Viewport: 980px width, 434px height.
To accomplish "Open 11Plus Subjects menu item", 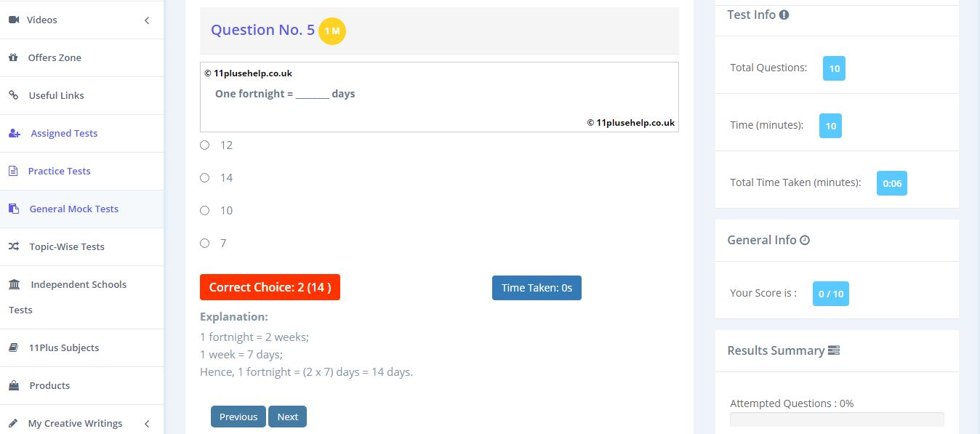I will (x=81, y=347).
